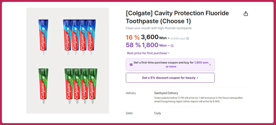The width and height of the screenshot is (276, 125).
Task: Click the high-fluoride toothpaste subtitle text
Action: (158, 28)
